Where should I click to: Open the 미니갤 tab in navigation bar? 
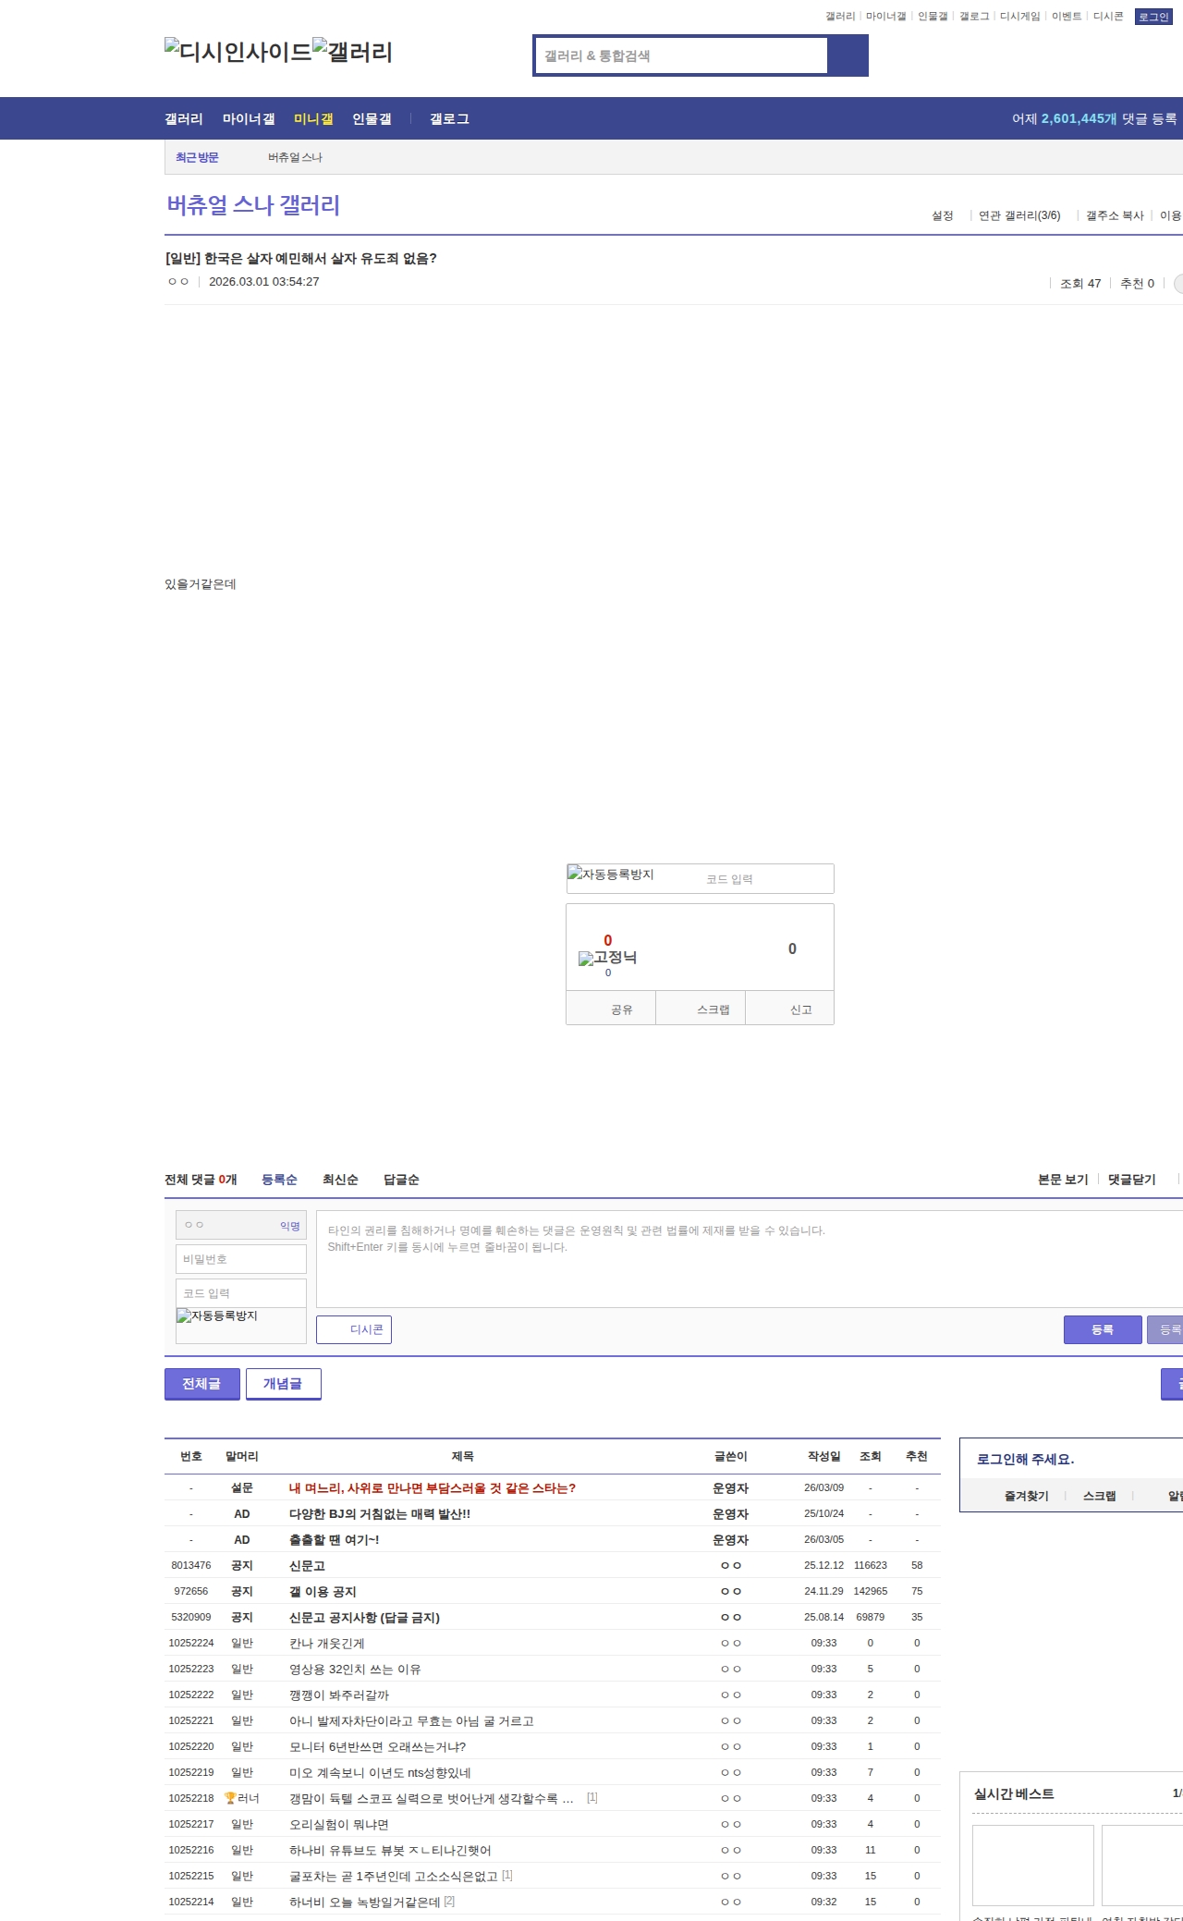coord(313,118)
